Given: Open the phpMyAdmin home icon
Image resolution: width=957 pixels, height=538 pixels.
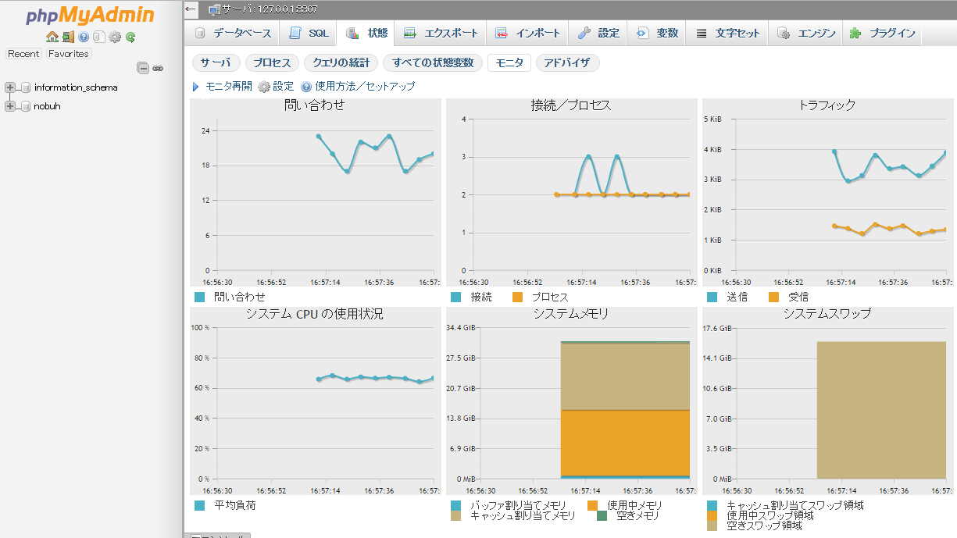Looking at the screenshot, I should point(52,37).
